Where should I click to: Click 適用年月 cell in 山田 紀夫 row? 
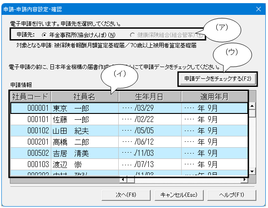click(x=214, y=131)
